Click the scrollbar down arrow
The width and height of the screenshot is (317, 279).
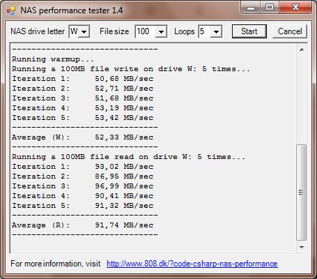coord(302,247)
